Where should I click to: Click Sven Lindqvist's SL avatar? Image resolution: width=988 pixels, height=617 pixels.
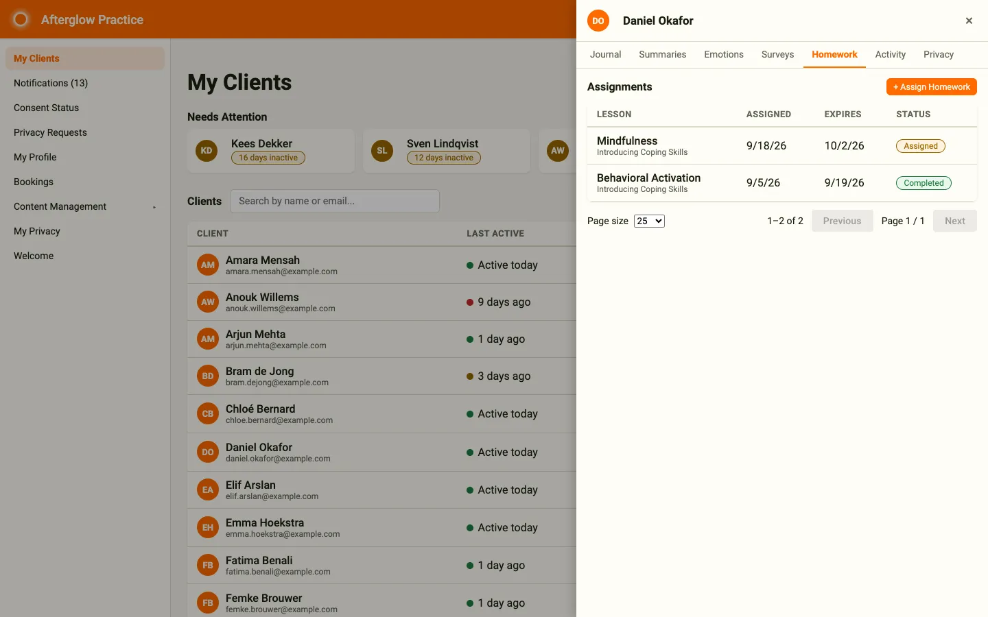tap(382, 150)
